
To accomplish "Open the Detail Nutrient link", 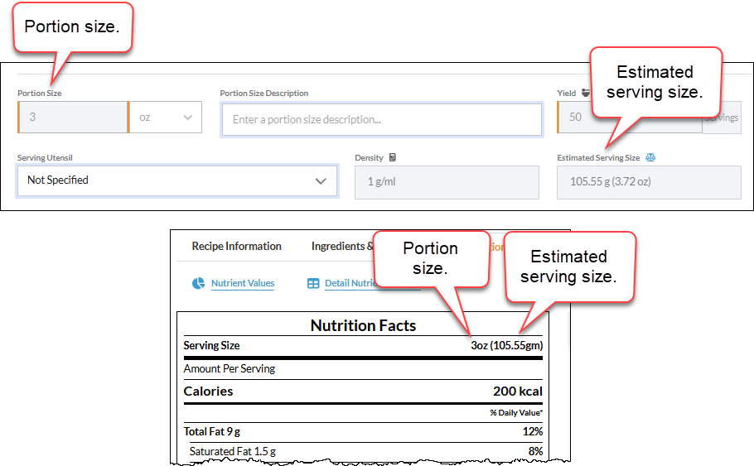I will pos(349,283).
